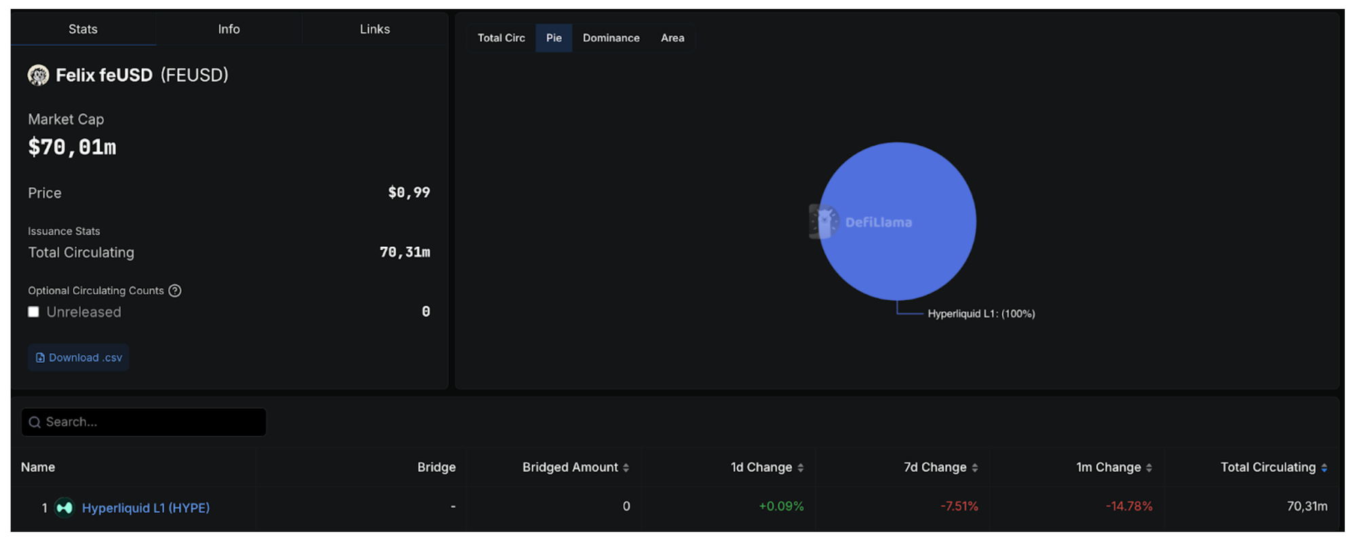Image resolution: width=1357 pixels, height=543 pixels.
Task: Enable the Unreleased checkbox
Action: 33,312
